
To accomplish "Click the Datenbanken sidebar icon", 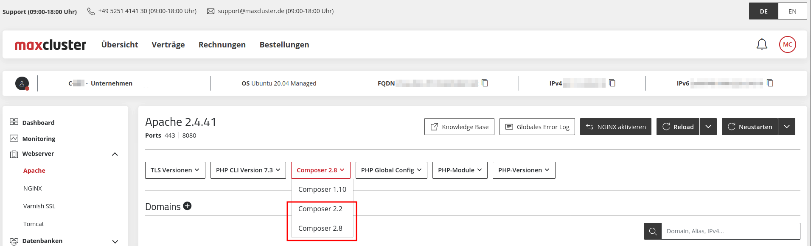I will (14, 241).
